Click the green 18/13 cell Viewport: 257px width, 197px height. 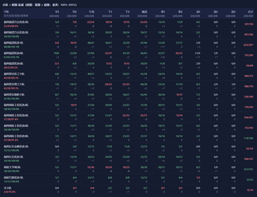click(x=179, y=167)
